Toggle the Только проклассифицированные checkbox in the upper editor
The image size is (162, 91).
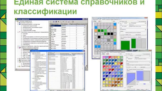pos(138,21)
